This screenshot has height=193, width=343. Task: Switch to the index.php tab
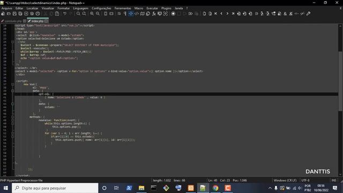click(38, 21)
